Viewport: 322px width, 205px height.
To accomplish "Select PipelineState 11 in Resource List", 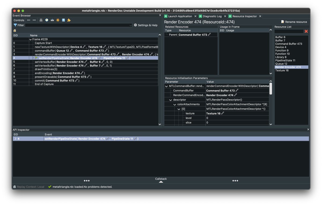I will click(291, 60).
